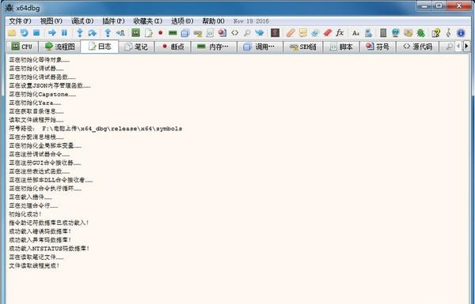Open the 帮助(H) menu
The height and width of the screenshot is (304, 475).
213,21
